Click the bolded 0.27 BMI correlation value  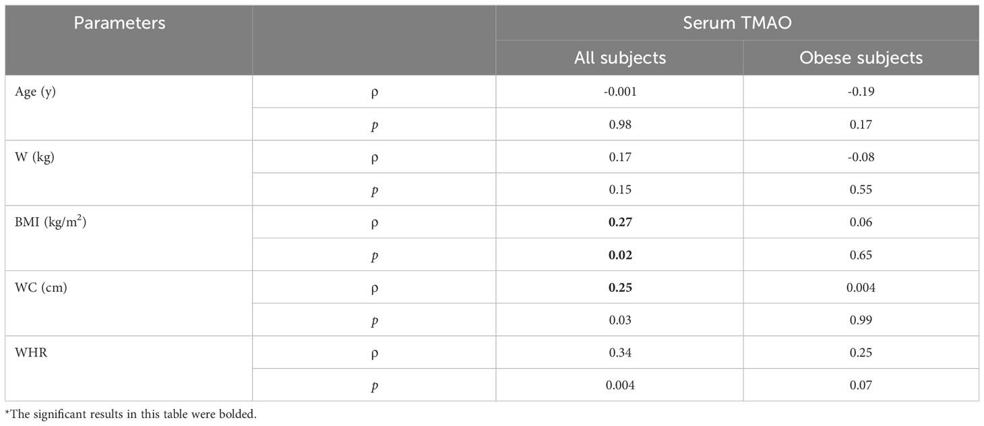click(x=620, y=222)
